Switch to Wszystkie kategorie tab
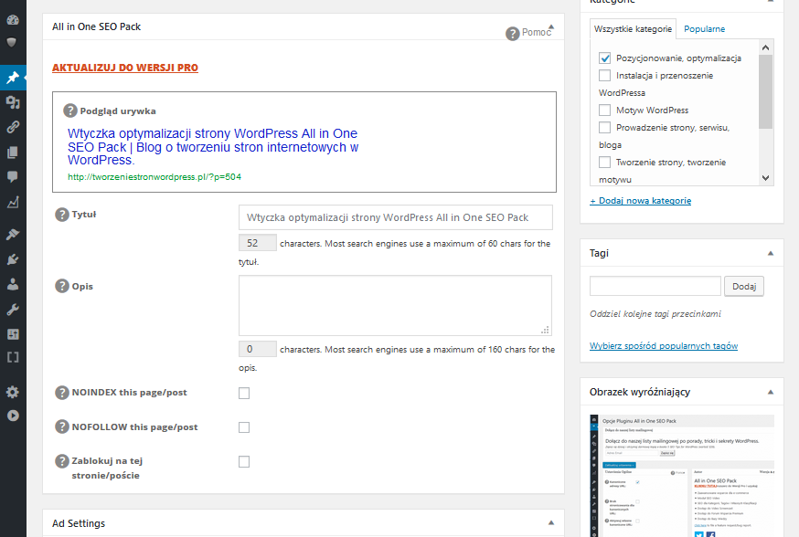The image size is (799, 537). (633, 29)
